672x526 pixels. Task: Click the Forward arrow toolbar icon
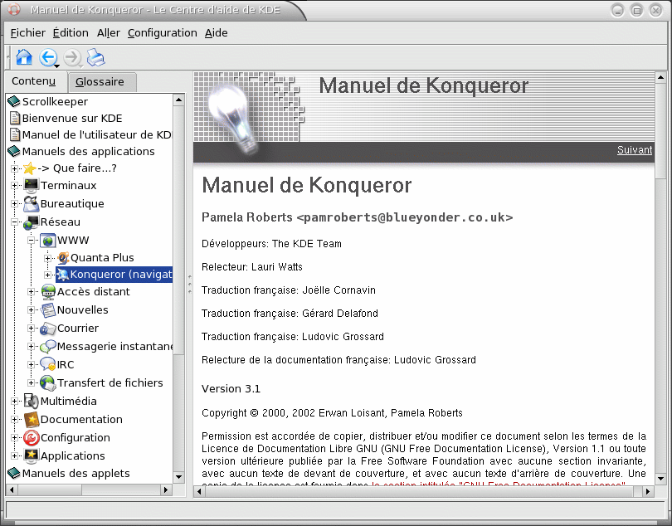coord(72,57)
